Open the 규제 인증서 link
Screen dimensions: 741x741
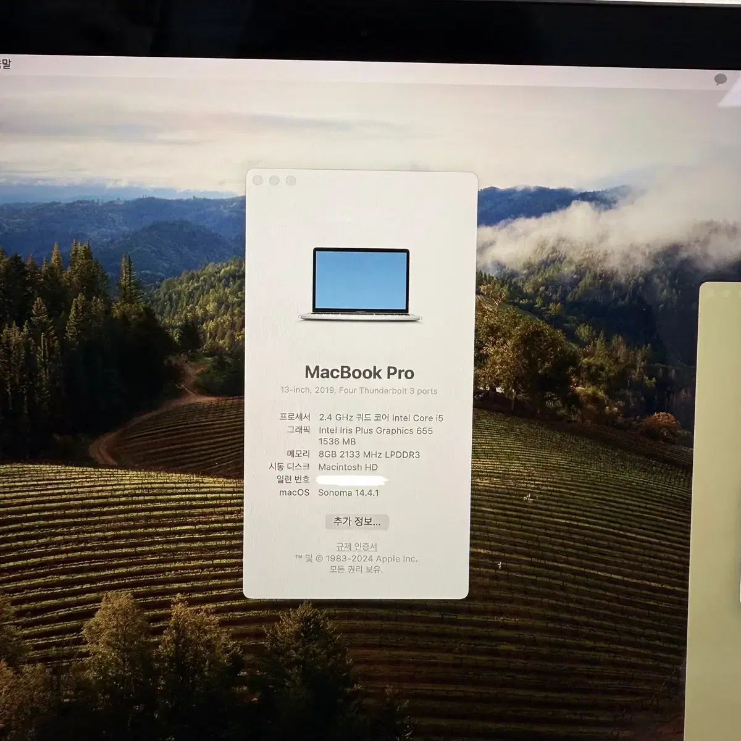(x=356, y=546)
